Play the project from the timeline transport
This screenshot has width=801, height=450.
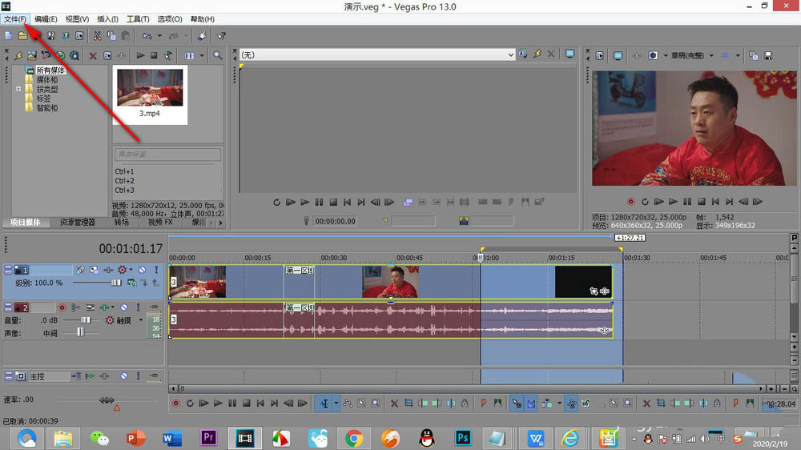click(x=218, y=404)
